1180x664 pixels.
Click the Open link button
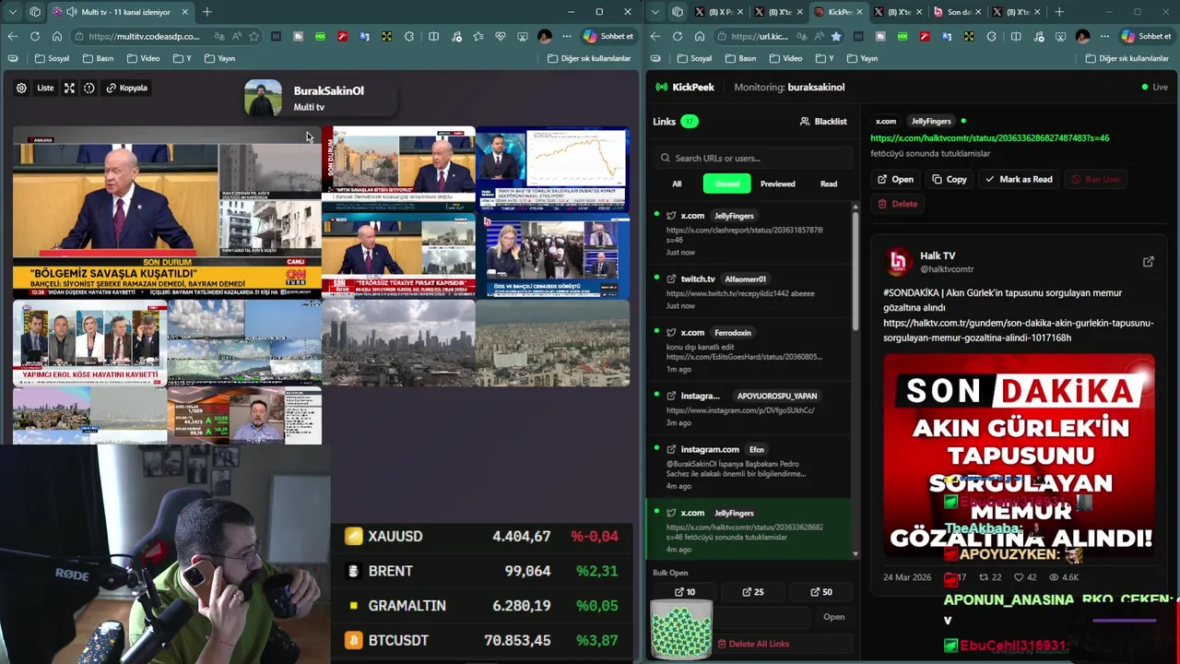(x=895, y=179)
